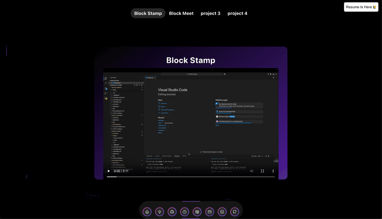
Task: Click the screen-with-pointer projects icon in dock
Action: pos(197,212)
